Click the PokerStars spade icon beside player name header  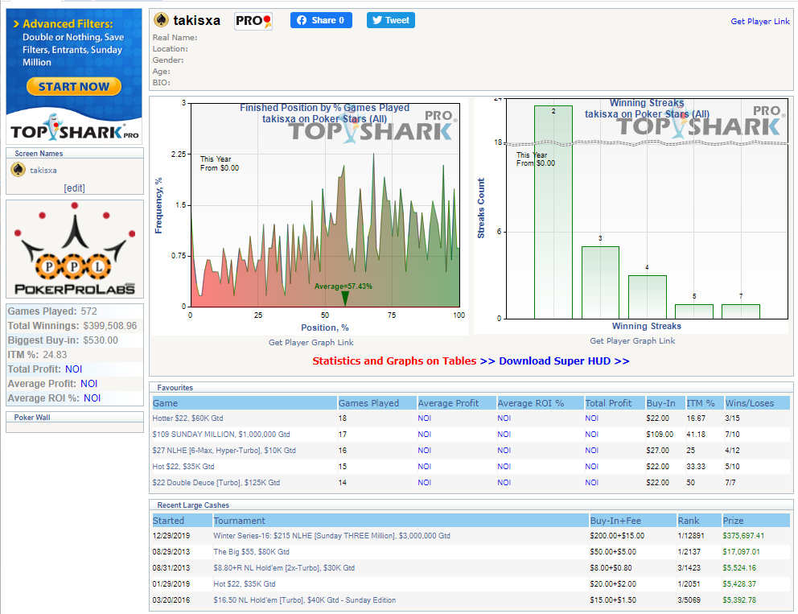[162, 20]
